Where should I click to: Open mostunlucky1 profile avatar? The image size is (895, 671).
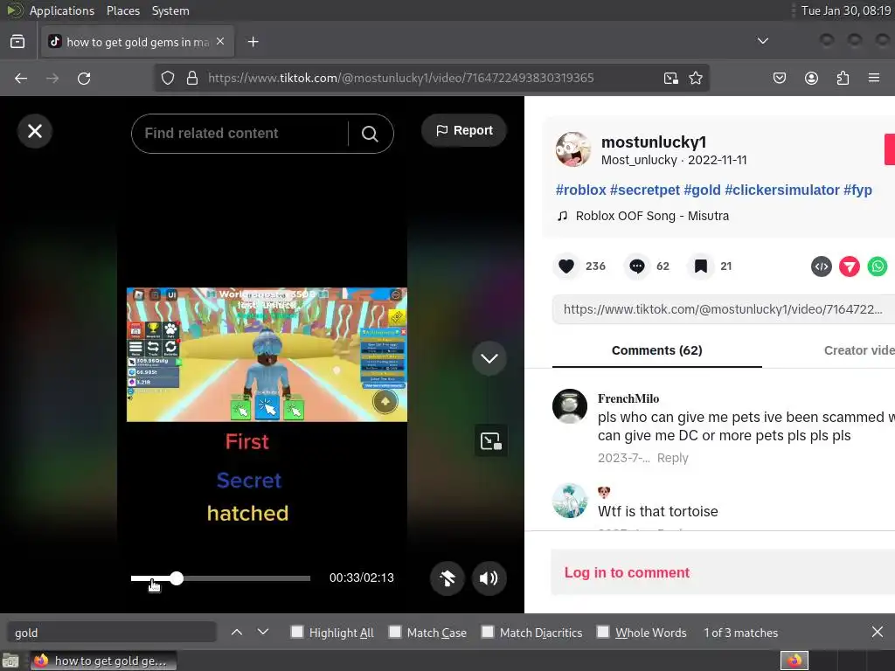(572, 149)
